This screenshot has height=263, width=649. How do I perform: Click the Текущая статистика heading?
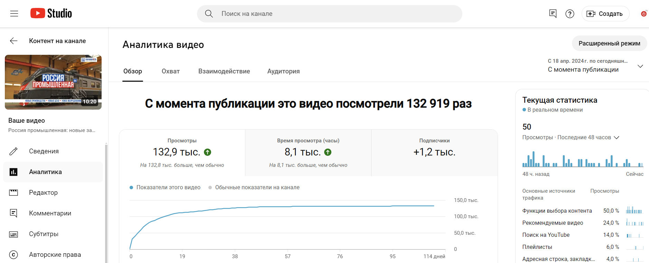pos(559,100)
